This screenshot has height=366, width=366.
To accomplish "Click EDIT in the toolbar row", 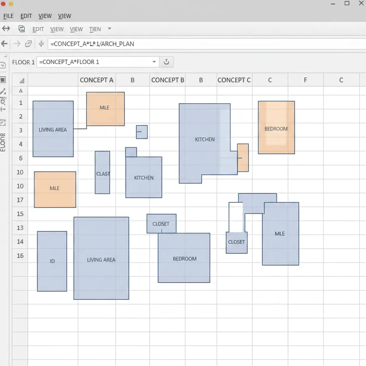I will [38, 29].
